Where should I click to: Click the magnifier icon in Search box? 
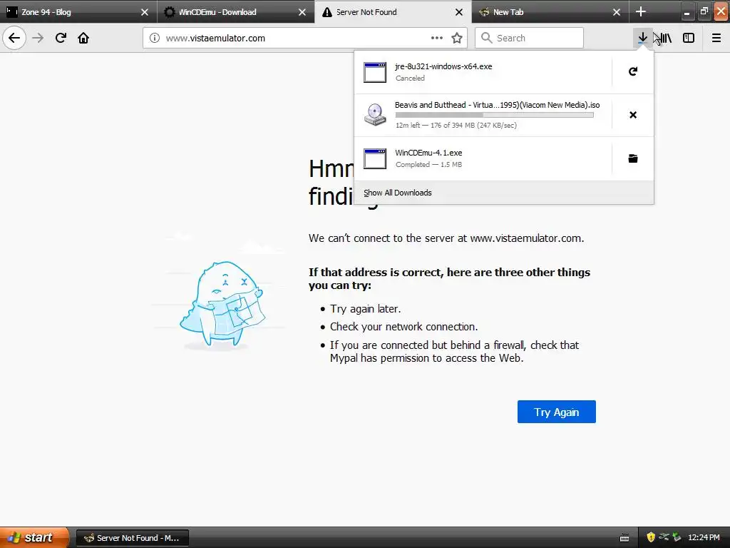(486, 38)
